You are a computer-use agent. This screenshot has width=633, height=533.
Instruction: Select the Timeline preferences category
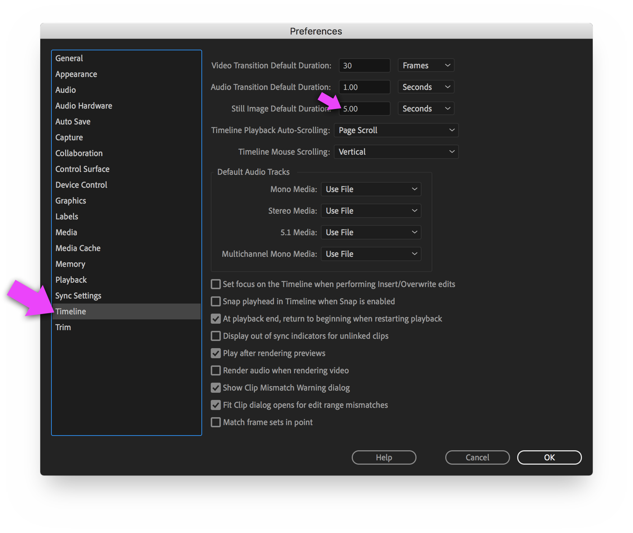[x=70, y=311]
